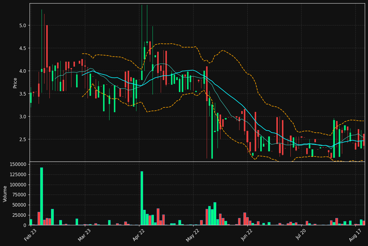Screen dimensions: 368x246
Task: Click the tall red candlestick reaching 5.0
Action: tap(47, 46)
